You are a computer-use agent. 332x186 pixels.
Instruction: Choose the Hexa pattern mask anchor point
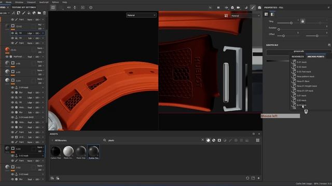click(x=306, y=76)
